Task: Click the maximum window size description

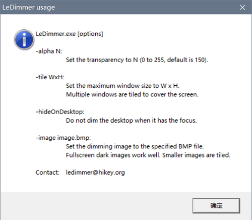Action: (x=122, y=86)
